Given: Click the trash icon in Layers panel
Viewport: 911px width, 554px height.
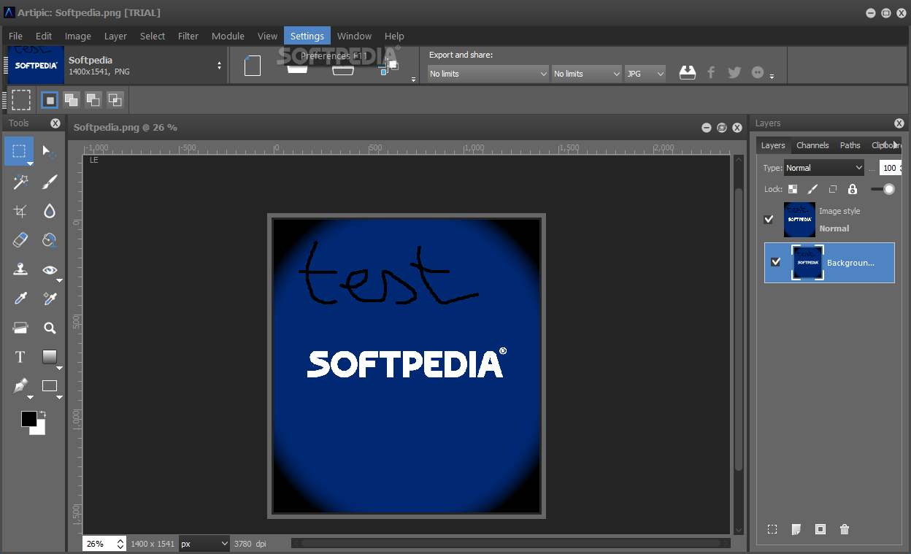Looking at the screenshot, I should click(x=845, y=529).
